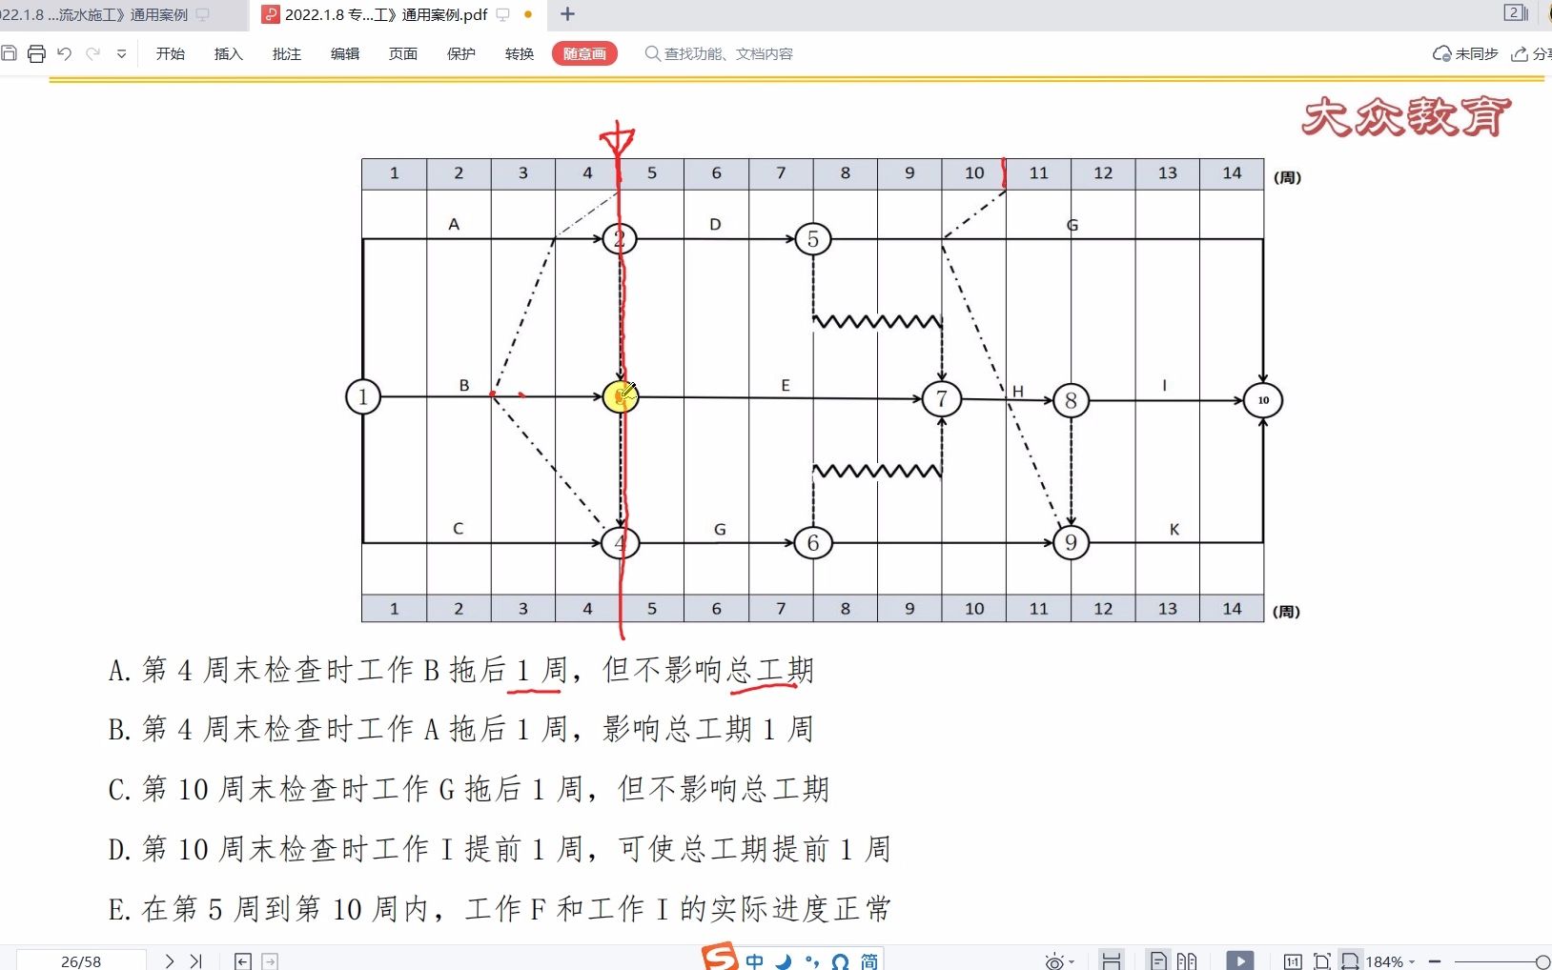
Task: Click the zoom slider handle
Action: pyautogui.click(x=1542, y=961)
